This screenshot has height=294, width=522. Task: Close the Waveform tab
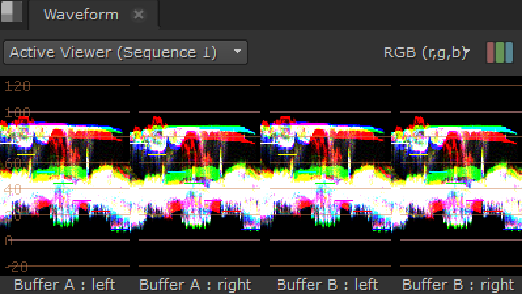139,15
